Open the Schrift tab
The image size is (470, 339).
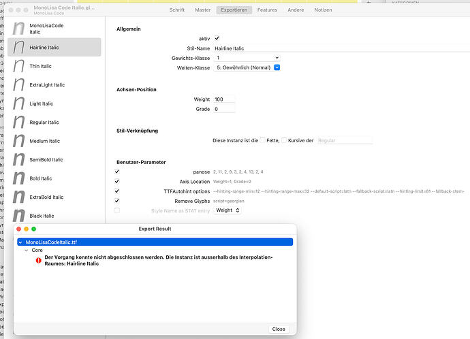[177, 10]
